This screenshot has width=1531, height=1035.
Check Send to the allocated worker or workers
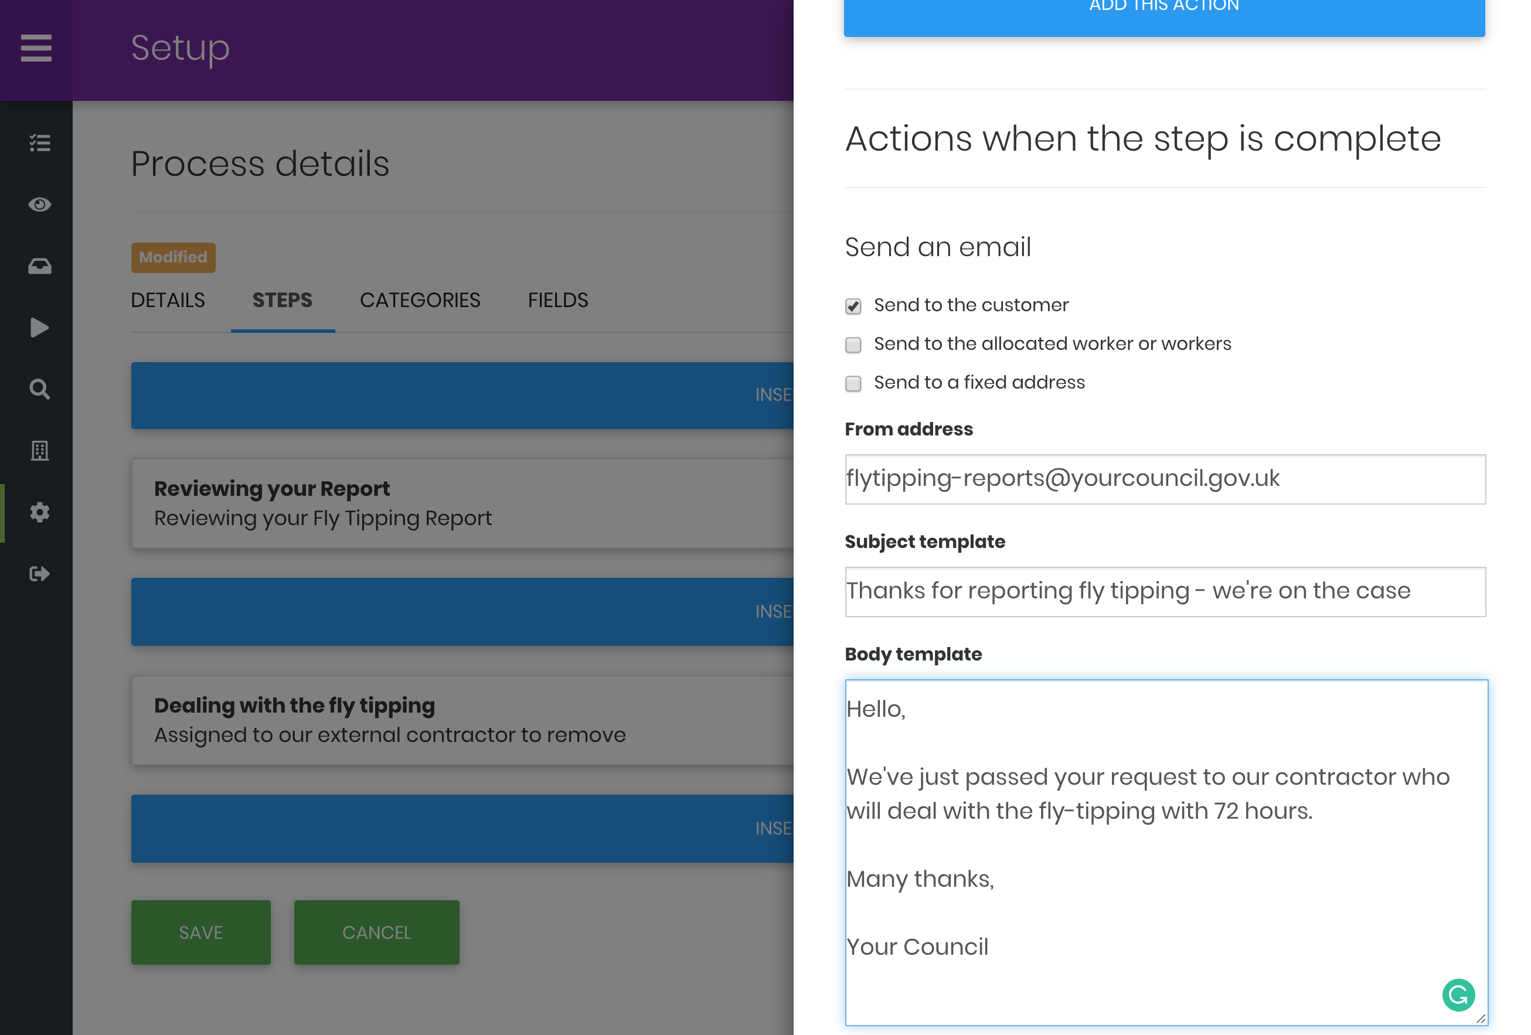(853, 345)
